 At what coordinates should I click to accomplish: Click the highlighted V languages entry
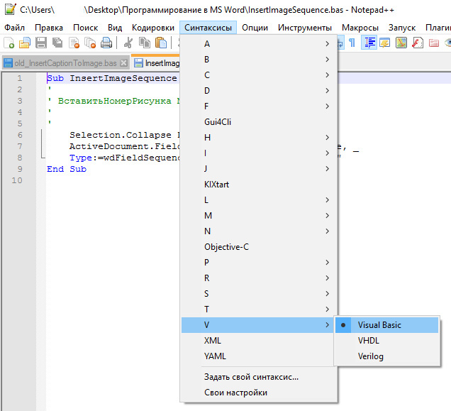click(258, 325)
